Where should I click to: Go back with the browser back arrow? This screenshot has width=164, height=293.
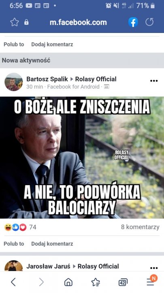click(x=13, y=282)
